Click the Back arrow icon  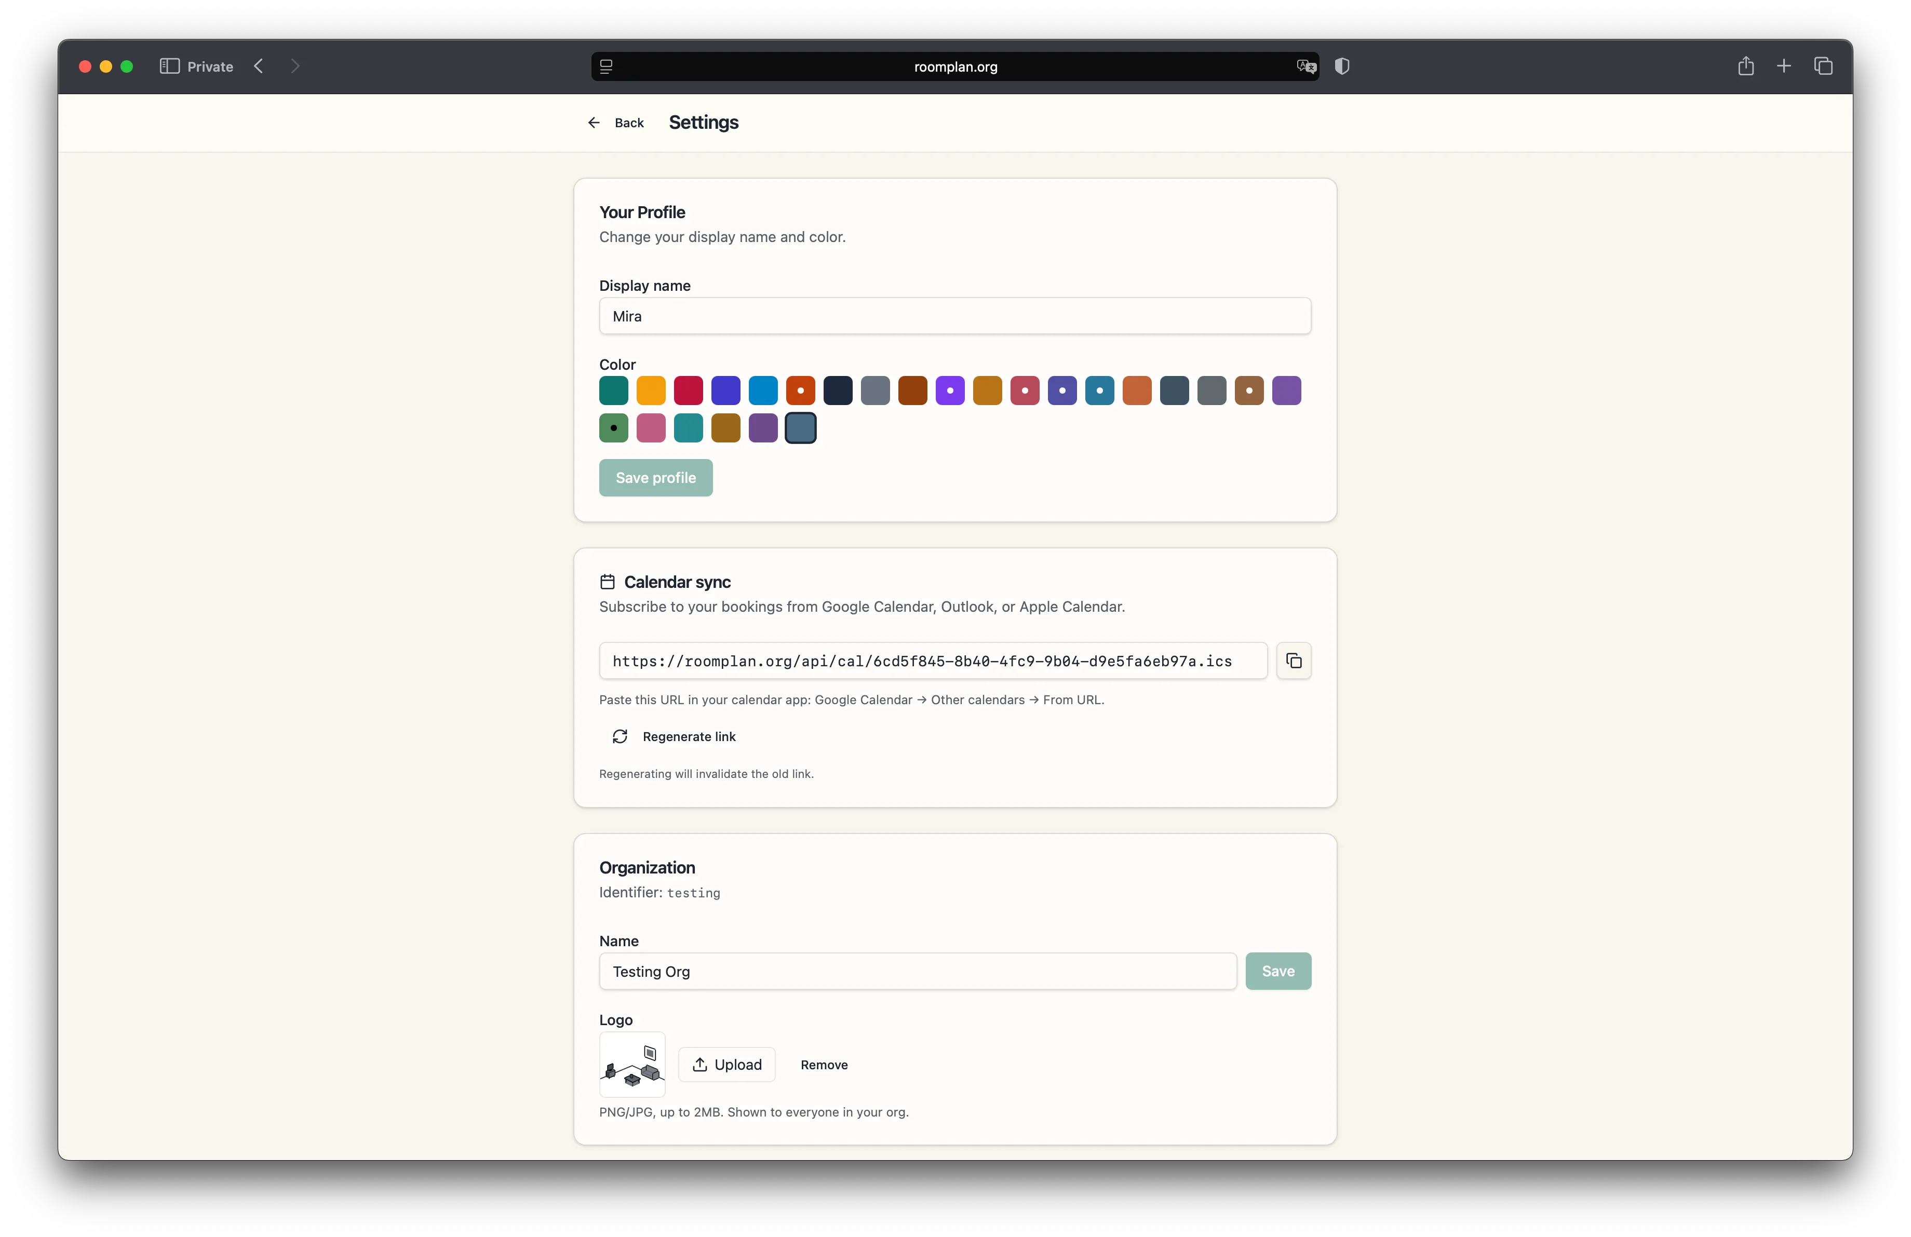tap(594, 123)
